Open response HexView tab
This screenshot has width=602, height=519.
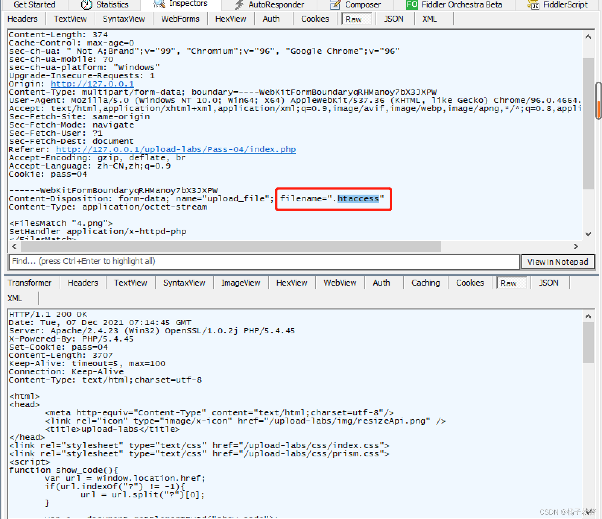point(292,283)
